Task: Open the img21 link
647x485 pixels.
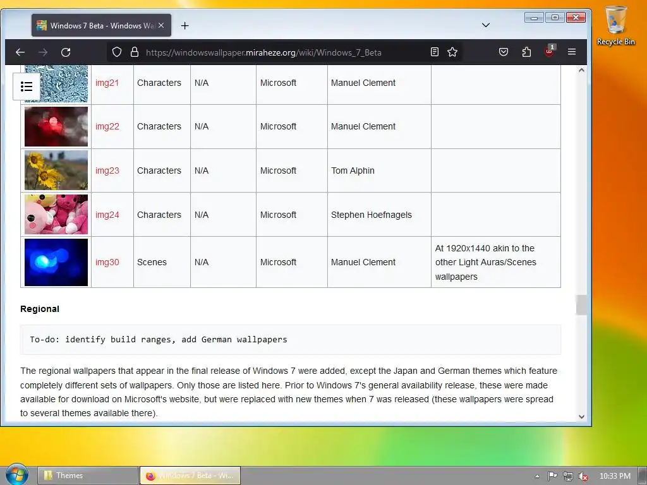Action: click(x=107, y=83)
